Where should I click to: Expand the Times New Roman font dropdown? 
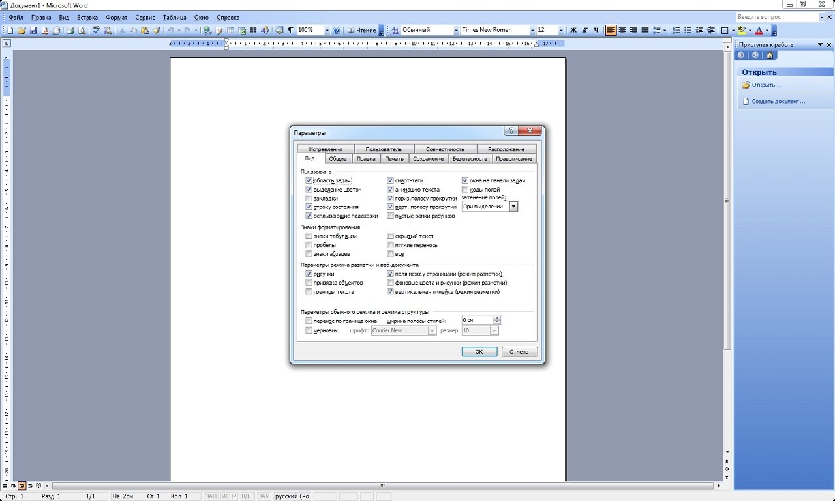click(530, 31)
